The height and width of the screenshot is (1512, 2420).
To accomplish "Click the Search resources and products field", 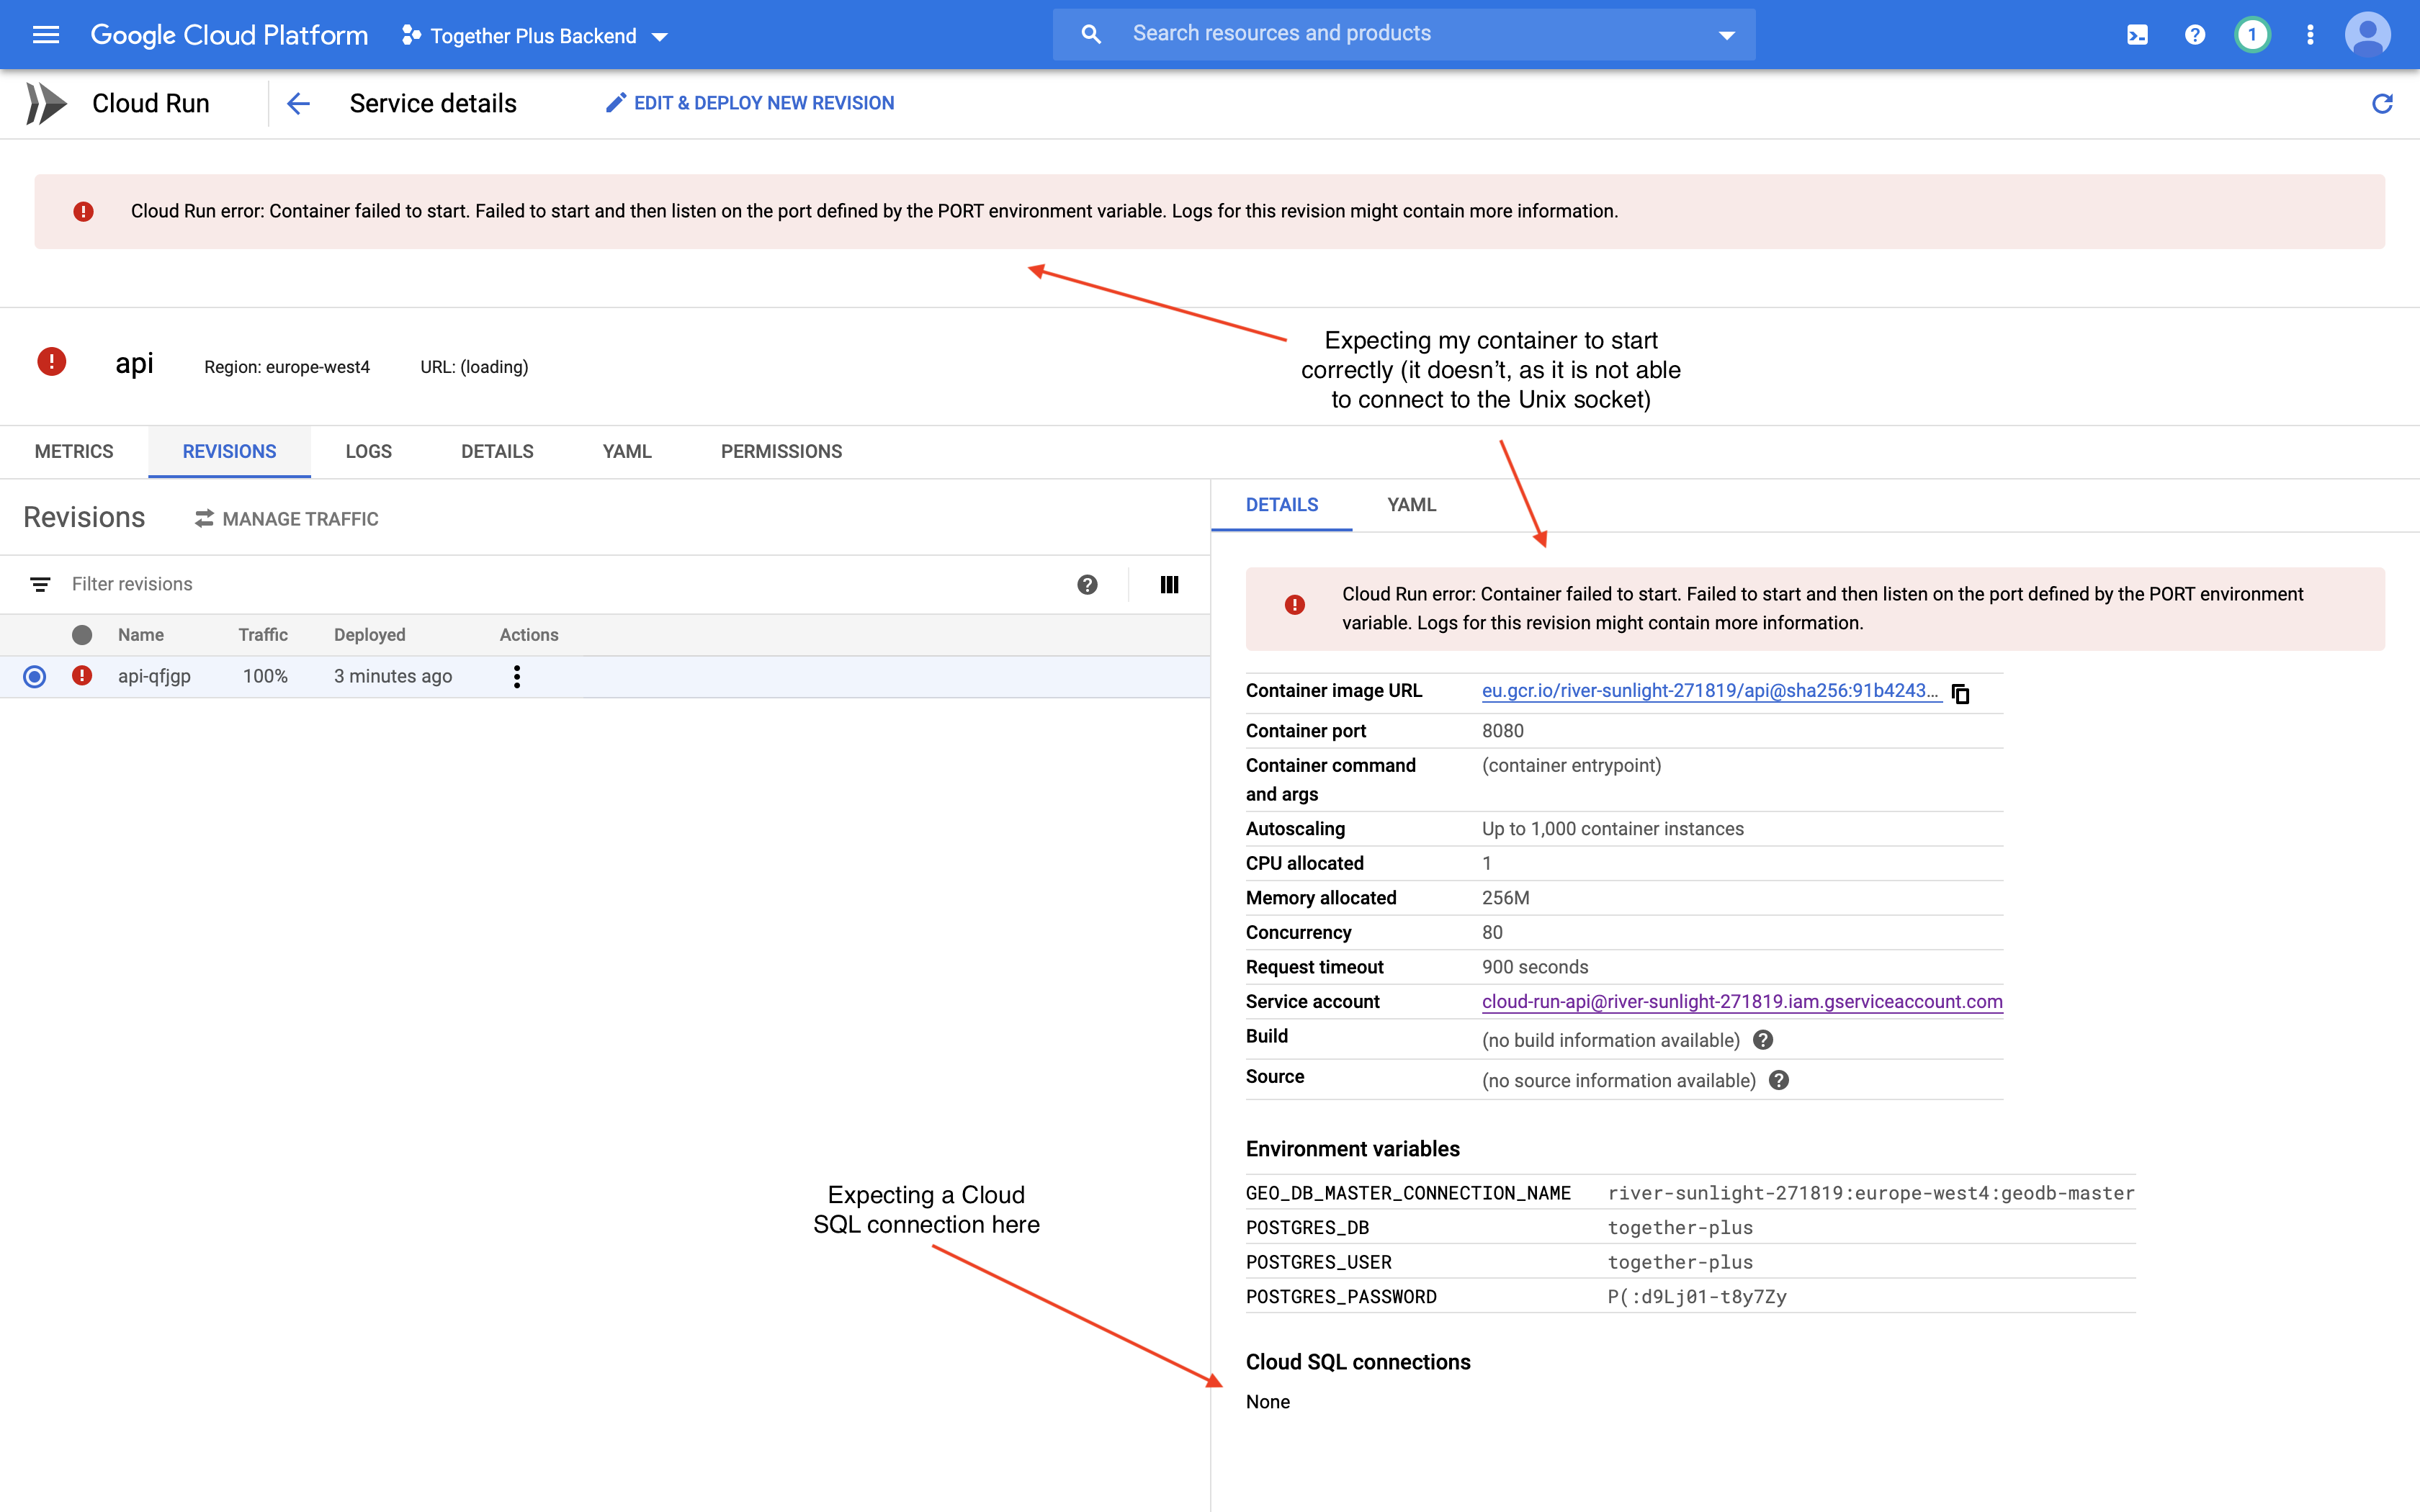I will [1404, 34].
